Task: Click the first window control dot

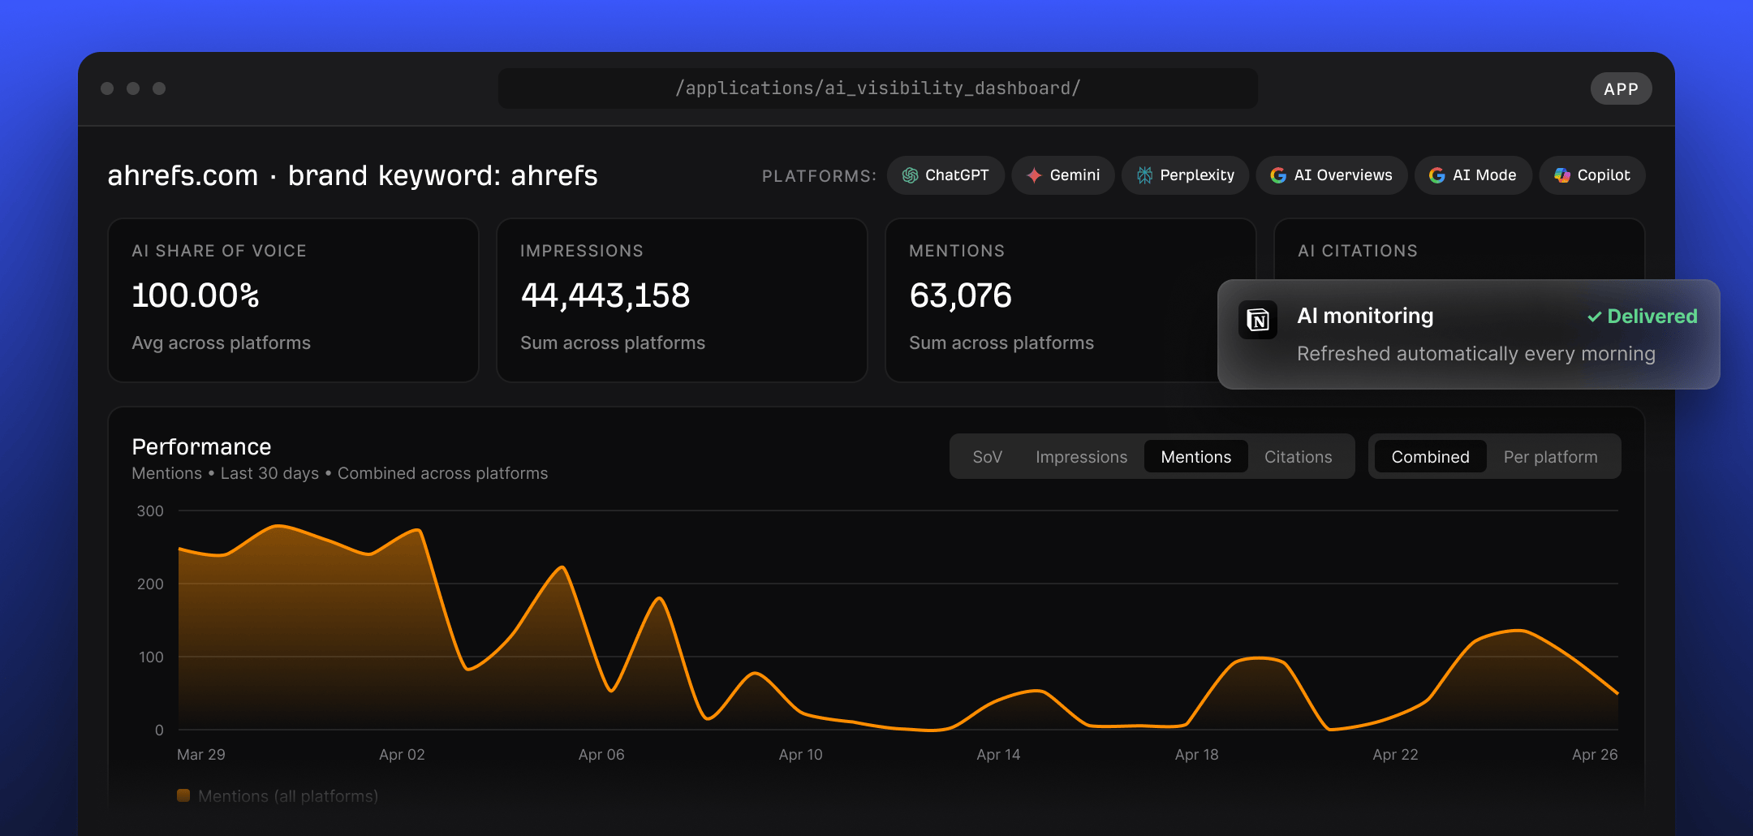Action: (x=107, y=88)
